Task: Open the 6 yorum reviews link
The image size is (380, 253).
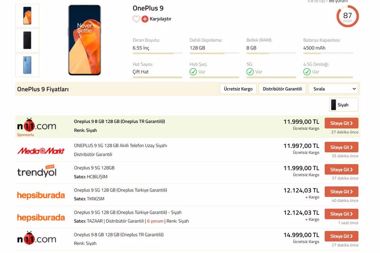Action: point(155,221)
